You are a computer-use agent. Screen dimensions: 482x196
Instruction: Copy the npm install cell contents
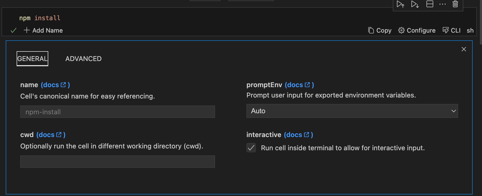pyautogui.click(x=380, y=31)
